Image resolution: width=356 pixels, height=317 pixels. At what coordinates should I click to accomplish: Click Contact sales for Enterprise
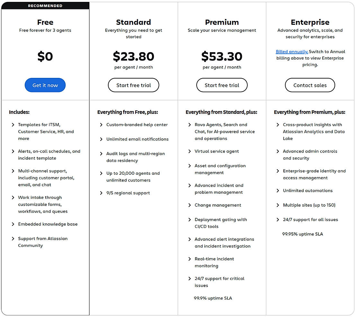click(x=310, y=85)
